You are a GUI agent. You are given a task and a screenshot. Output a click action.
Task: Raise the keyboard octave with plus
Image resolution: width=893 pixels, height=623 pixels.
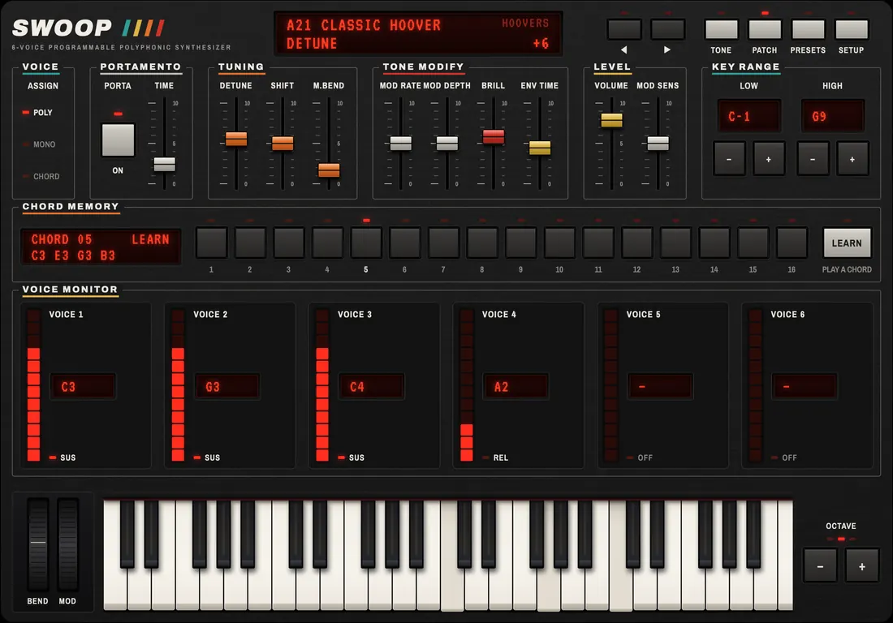(x=862, y=565)
